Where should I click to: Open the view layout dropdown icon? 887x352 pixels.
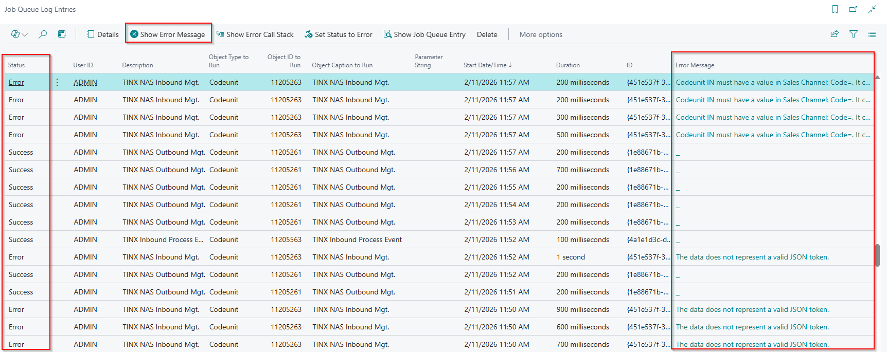point(19,34)
